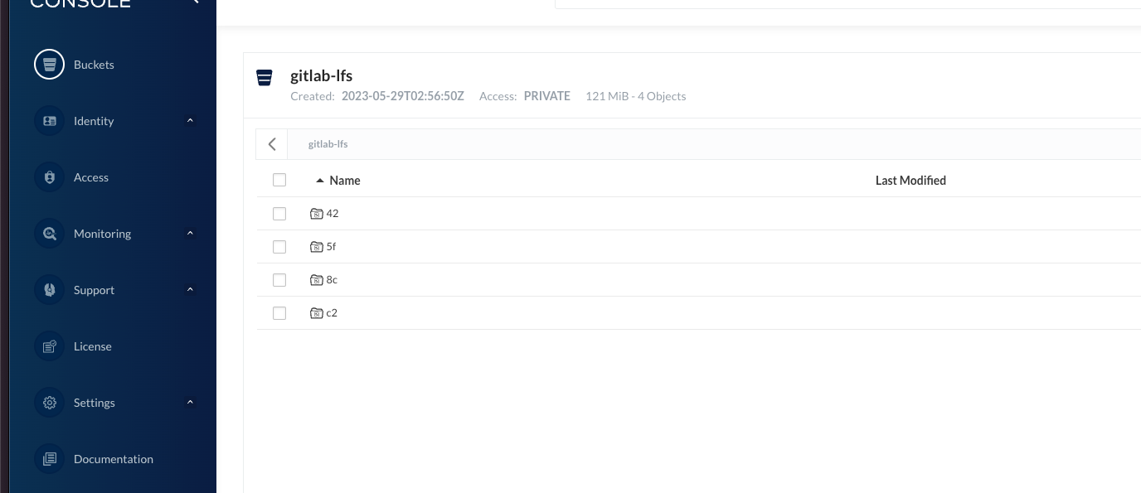Tick the select-all checkbox in table header
This screenshot has height=493, width=1141.
[x=279, y=180]
